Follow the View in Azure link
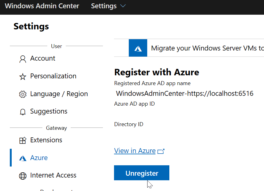 tap(135, 151)
